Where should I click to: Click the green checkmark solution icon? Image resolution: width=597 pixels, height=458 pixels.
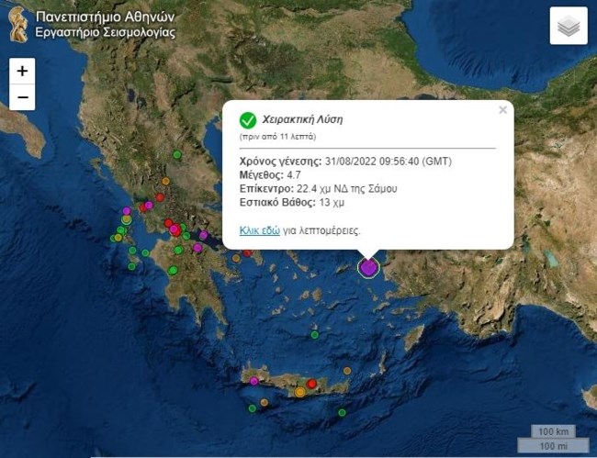tap(247, 120)
